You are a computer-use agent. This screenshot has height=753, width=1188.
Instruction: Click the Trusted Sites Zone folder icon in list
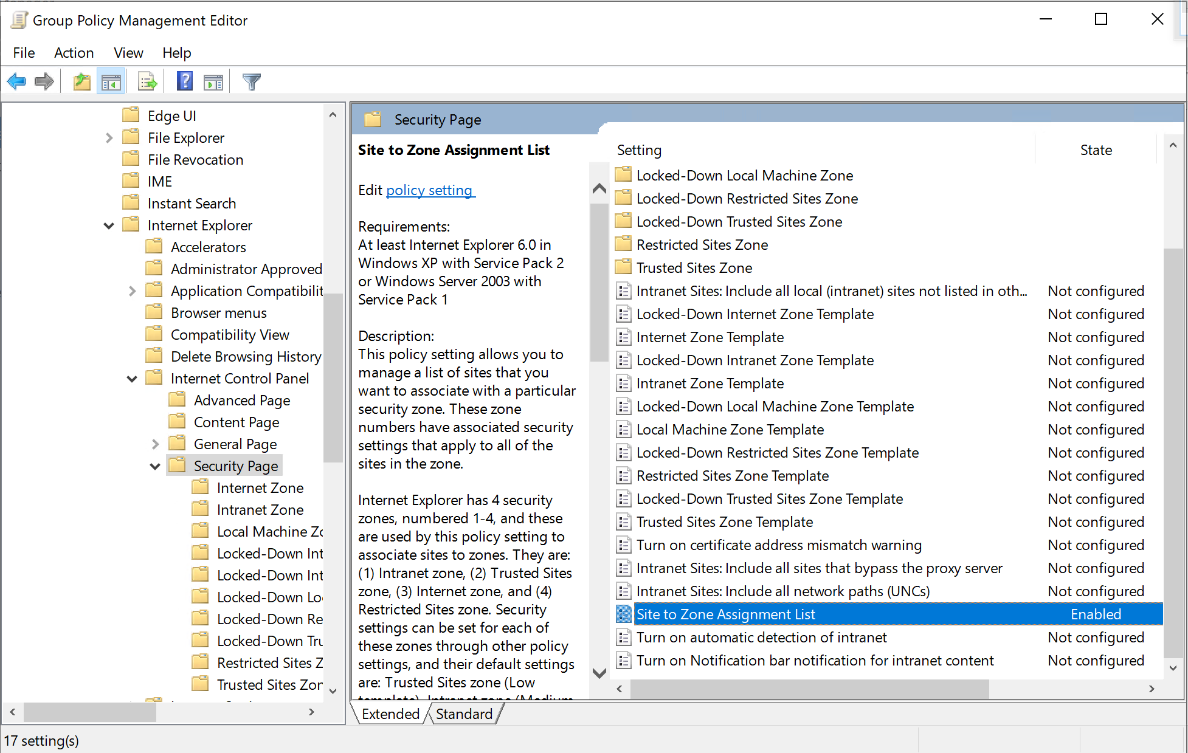623,267
